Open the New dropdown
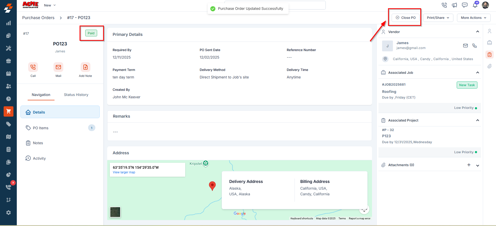 tap(50, 5)
